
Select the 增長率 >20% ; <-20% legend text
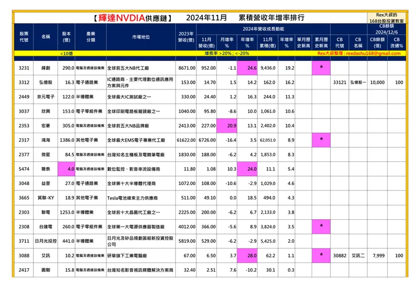tap(227, 53)
